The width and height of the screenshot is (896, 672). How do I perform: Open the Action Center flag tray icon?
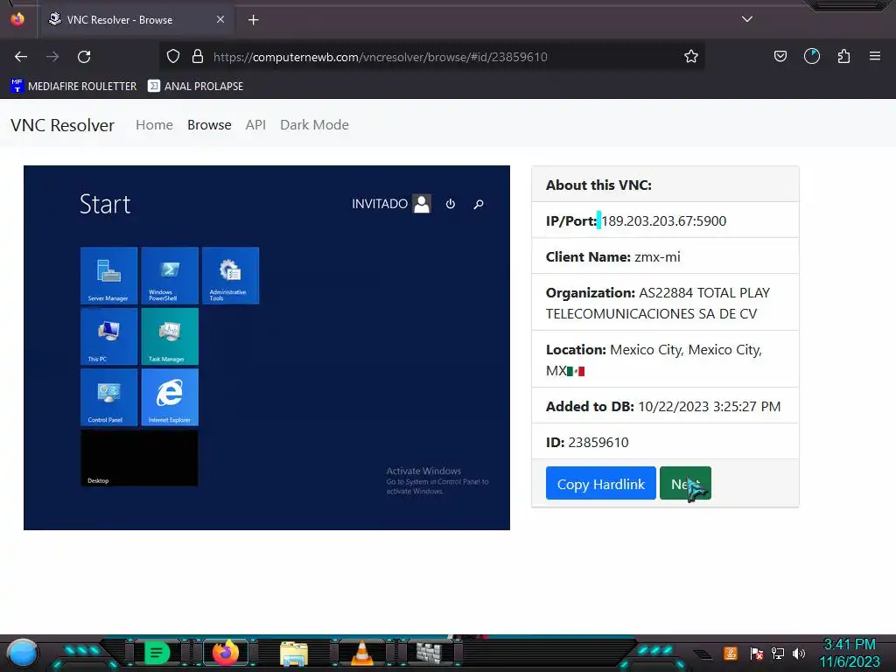[757, 653]
